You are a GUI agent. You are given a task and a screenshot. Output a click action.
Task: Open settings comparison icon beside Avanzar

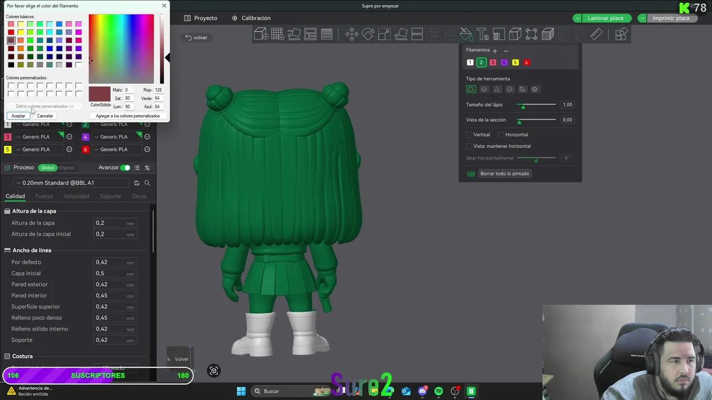coord(147,168)
